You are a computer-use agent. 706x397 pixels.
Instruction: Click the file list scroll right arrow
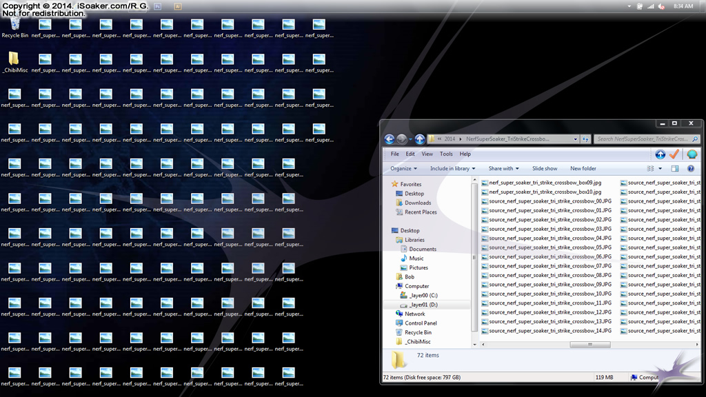point(697,345)
